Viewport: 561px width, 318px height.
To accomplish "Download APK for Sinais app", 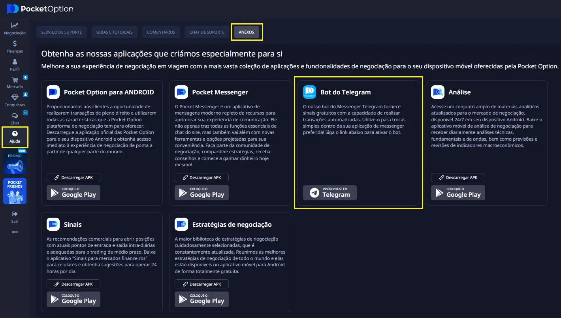I will coord(73,284).
